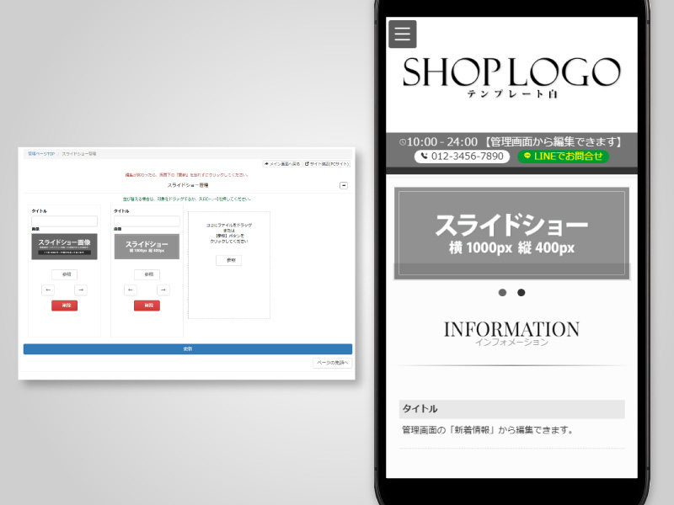Click the first スライドショー画像 thumbnail
The height and width of the screenshot is (505, 674).
tap(63, 246)
